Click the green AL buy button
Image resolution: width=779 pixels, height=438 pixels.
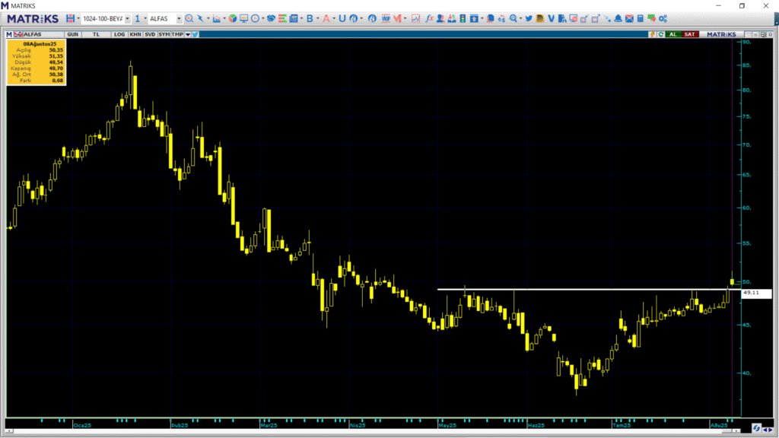tap(672, 34)
